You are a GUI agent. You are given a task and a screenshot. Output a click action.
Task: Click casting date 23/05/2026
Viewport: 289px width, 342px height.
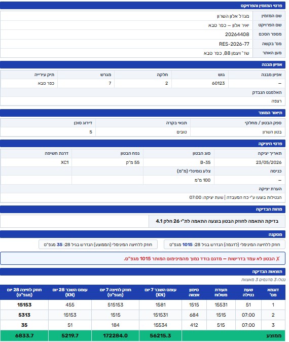(x=269, y=162)
